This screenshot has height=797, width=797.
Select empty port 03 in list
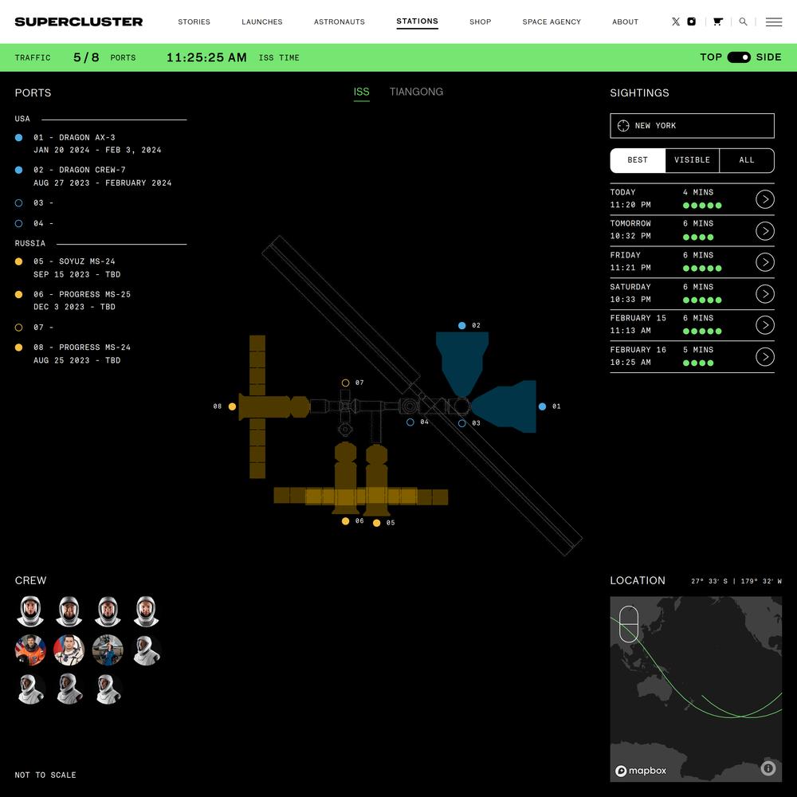(x=34, y=202)
